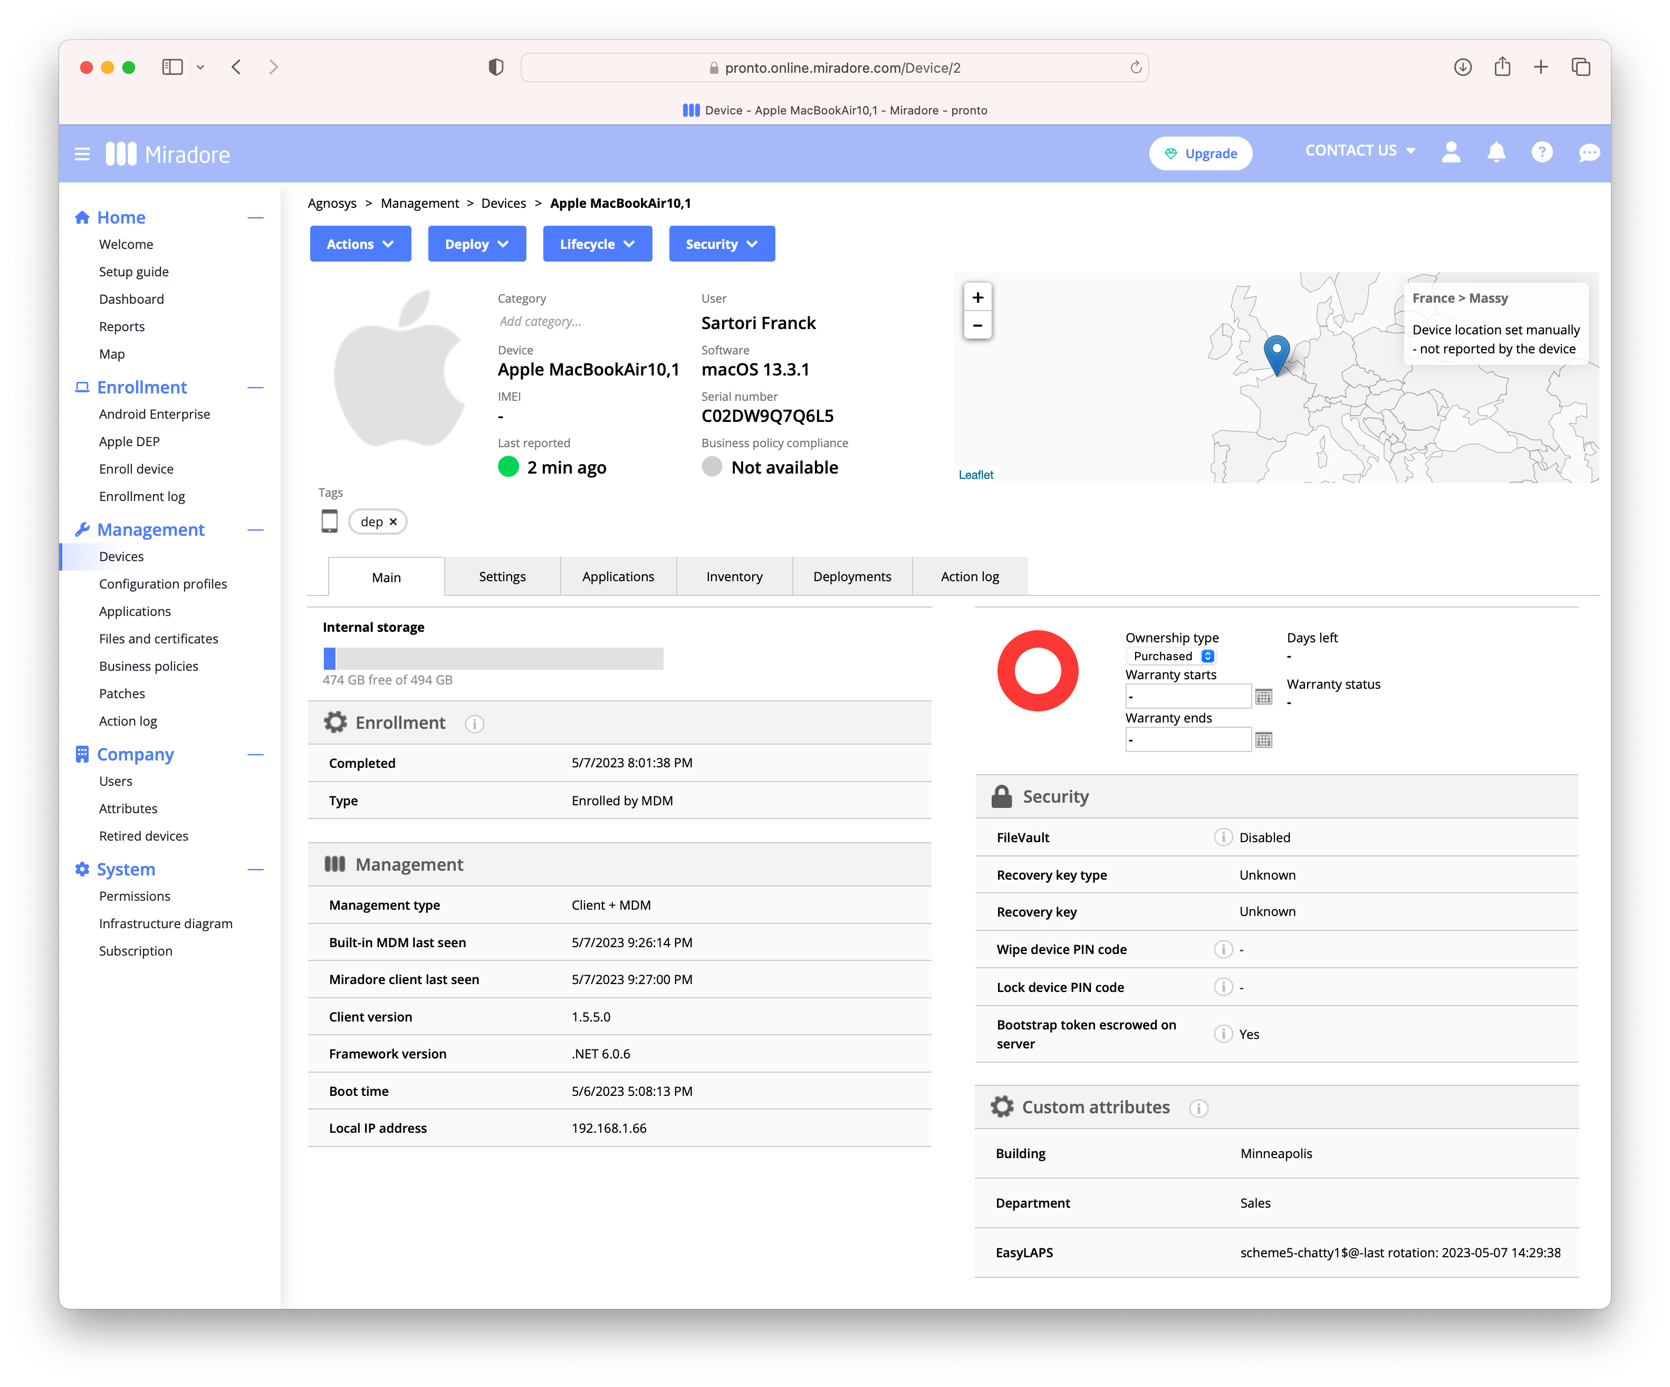
Task: Open the Actions dropdown
Action: (360, 243)
